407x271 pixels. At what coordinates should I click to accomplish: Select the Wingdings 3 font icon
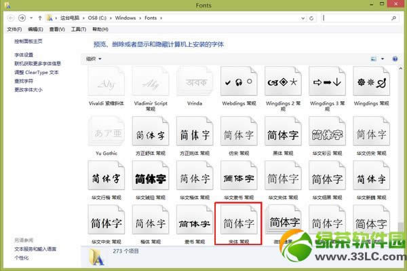[x=327, y=82]
